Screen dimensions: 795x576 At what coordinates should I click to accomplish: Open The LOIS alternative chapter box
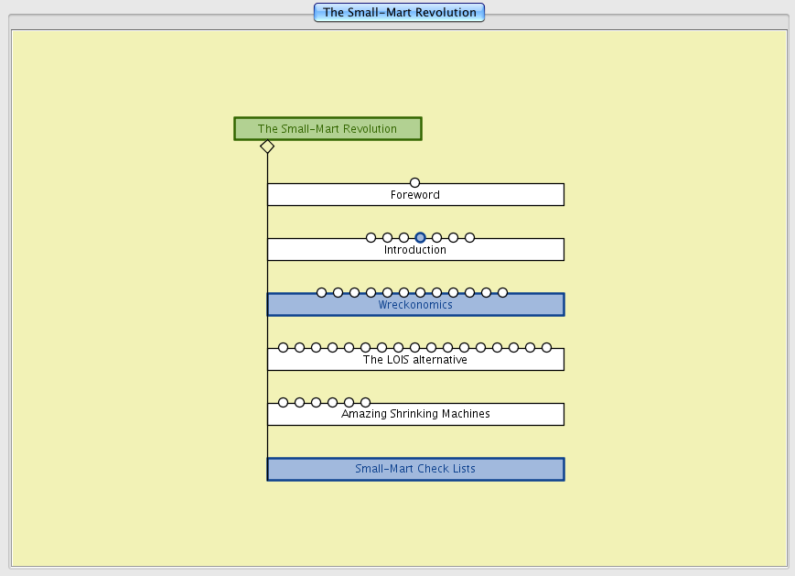tap(415, 361)
